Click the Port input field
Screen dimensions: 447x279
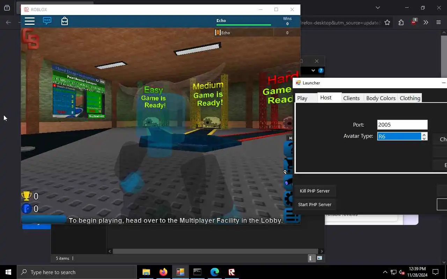pos(402,125)
